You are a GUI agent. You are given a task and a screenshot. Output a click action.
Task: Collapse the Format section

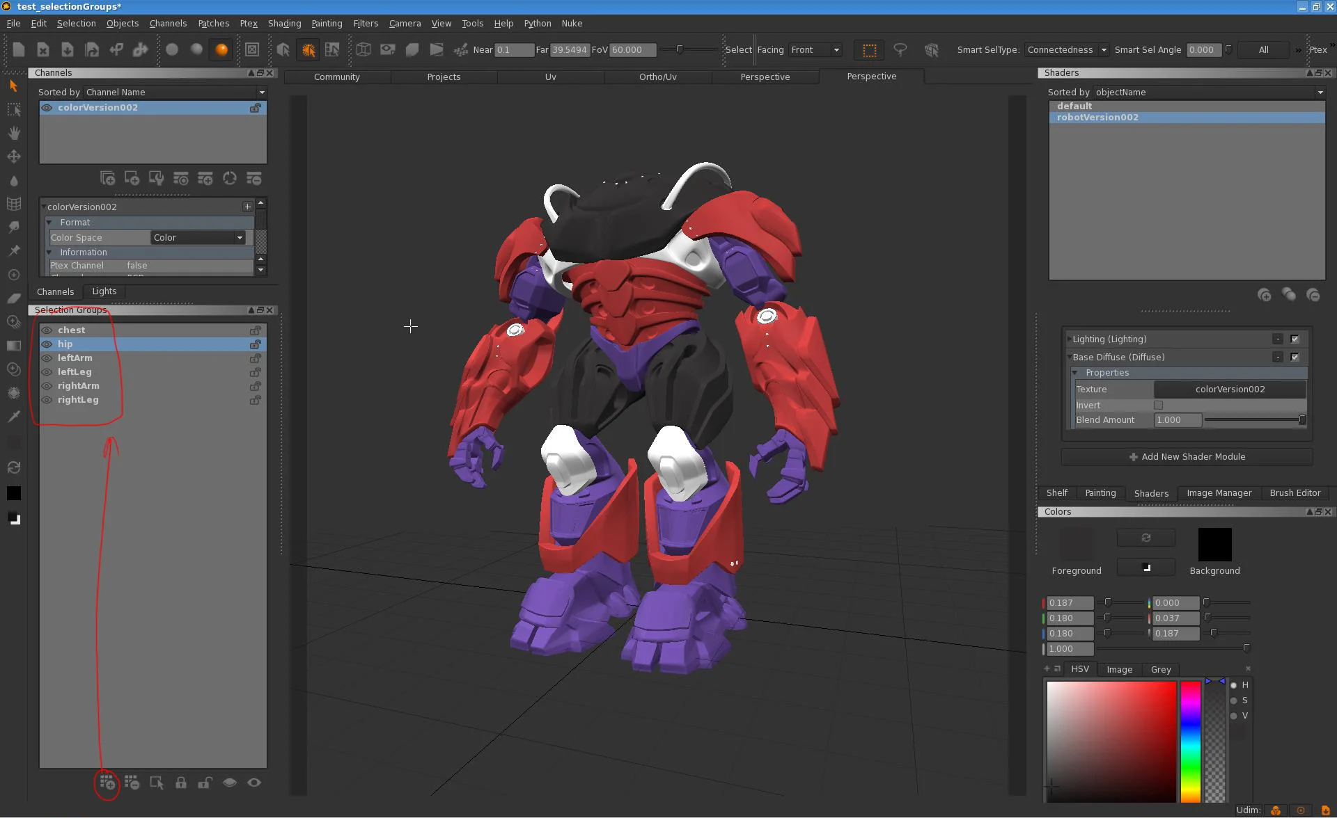pyautogui.click(x=49, y=223)
